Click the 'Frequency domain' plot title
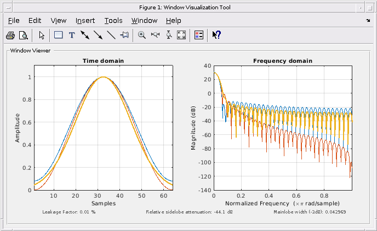This screenshot has height=231, width=377. pyautogui.click(x=283, y=61)
